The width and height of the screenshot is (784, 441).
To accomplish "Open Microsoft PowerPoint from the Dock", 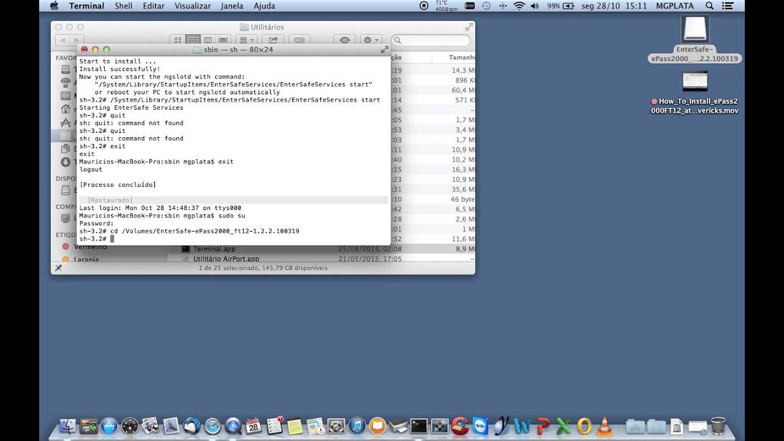I will 543,426.
